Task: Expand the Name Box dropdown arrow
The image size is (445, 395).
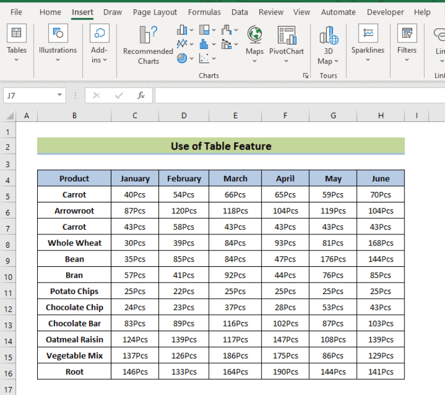Action: coord(60,95)
